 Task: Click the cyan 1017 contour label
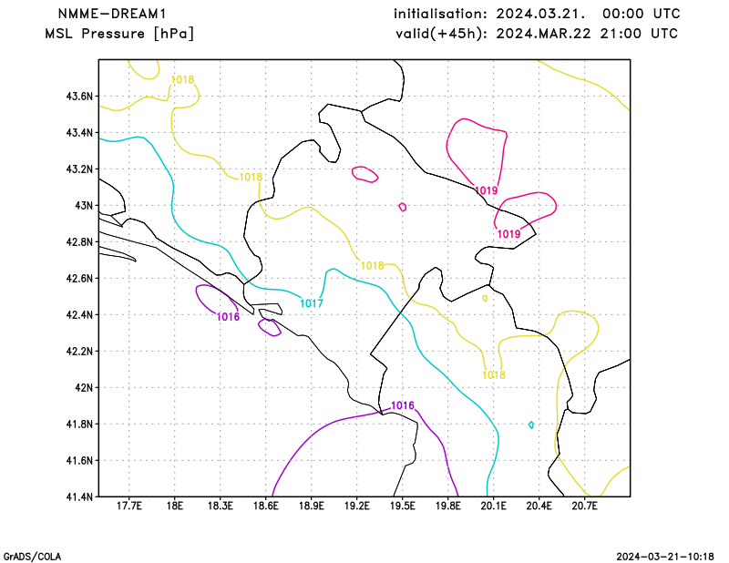click(312, 304)
